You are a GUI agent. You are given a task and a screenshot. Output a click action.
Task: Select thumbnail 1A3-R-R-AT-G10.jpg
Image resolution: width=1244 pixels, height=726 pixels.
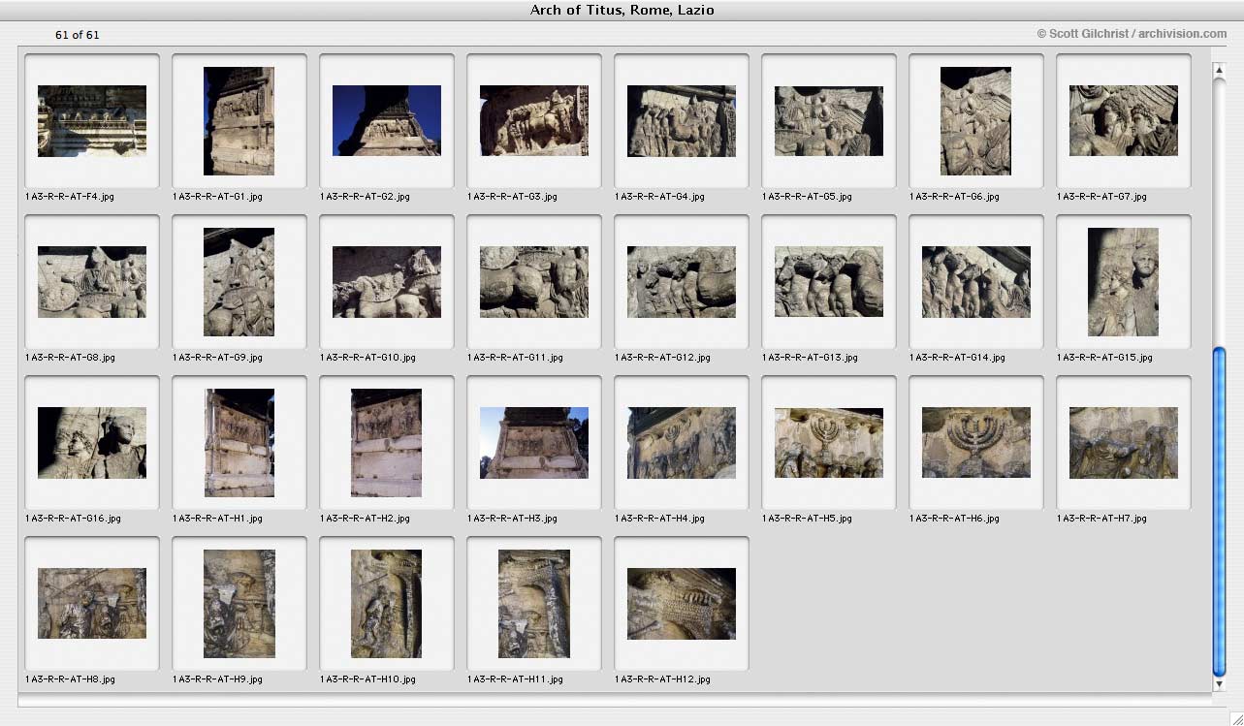tap(387, 282)
